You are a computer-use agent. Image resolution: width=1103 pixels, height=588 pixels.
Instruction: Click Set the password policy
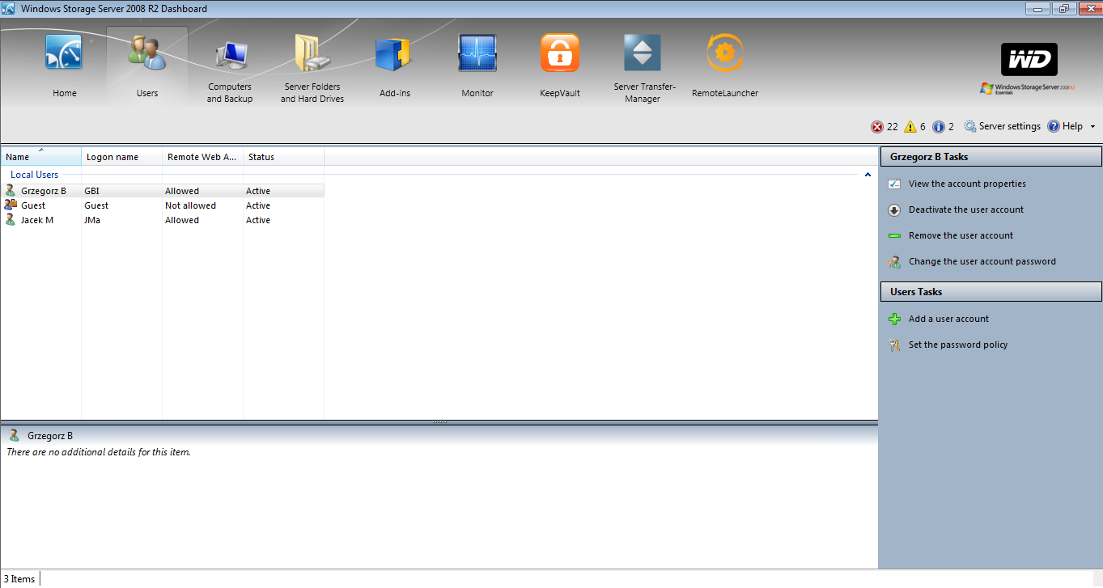[x=957, y=345]
